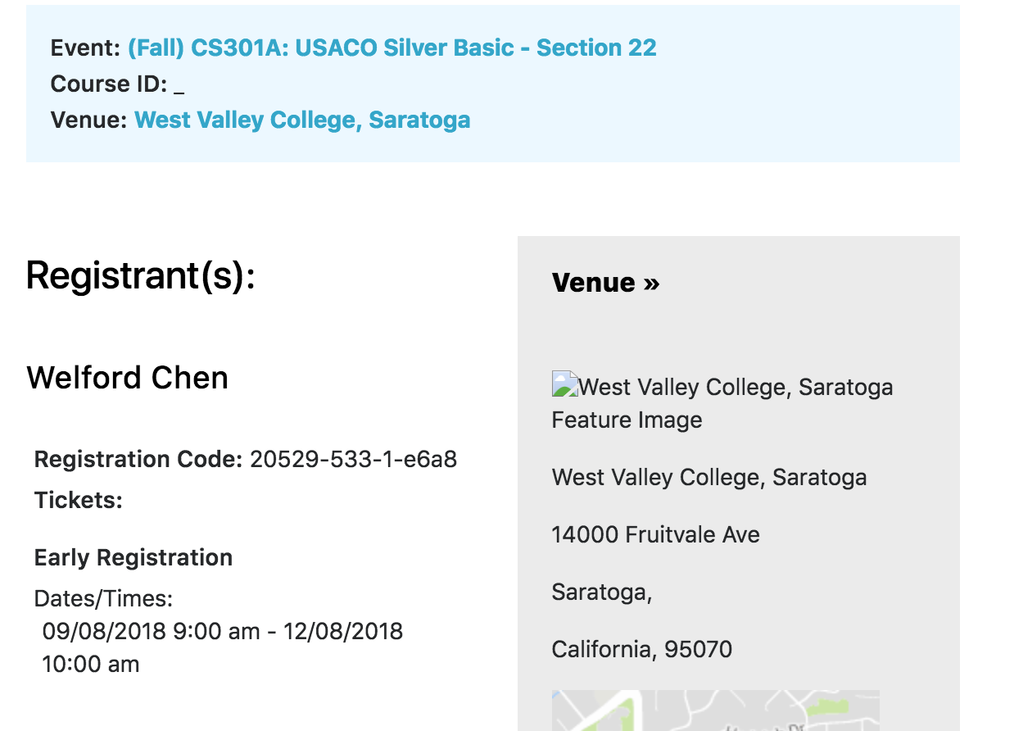Click registration code 20529-533-1-e6a8
Image resolution: width=1014 pixels, height=731 pixels.
353,459
